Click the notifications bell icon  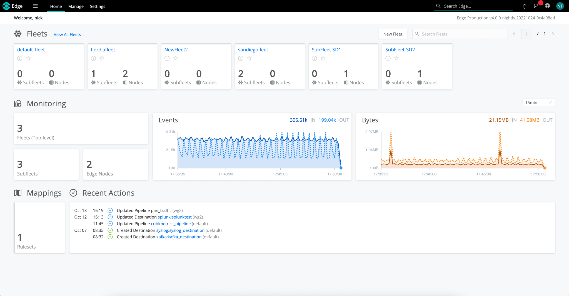point(524,6)
